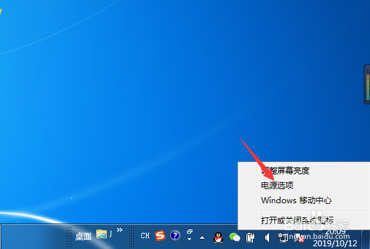
Task: Open the Sogou input method icon
Action: tap(160, 236)
